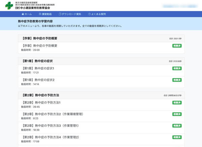This screenshot has width=202, height=147.
Task: Click 視聴済 badge for 予防方法4（作業管理2）
Action: [x=177, y=137]
